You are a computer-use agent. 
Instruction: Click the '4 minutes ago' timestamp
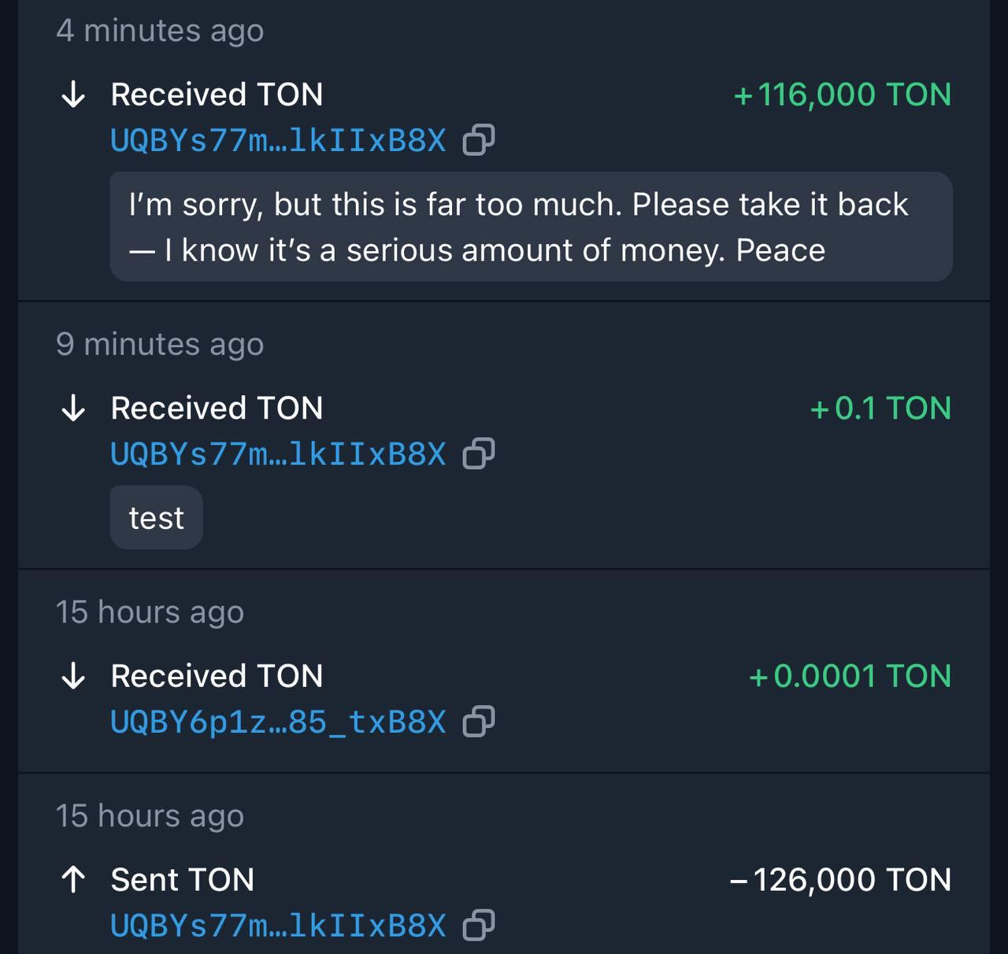coord(160,31)
